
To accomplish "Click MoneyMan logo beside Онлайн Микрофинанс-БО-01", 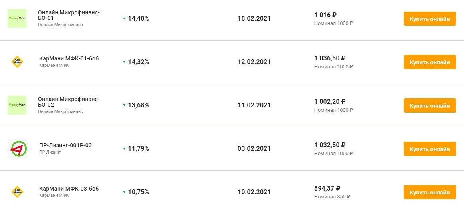I will coord(17,18).
